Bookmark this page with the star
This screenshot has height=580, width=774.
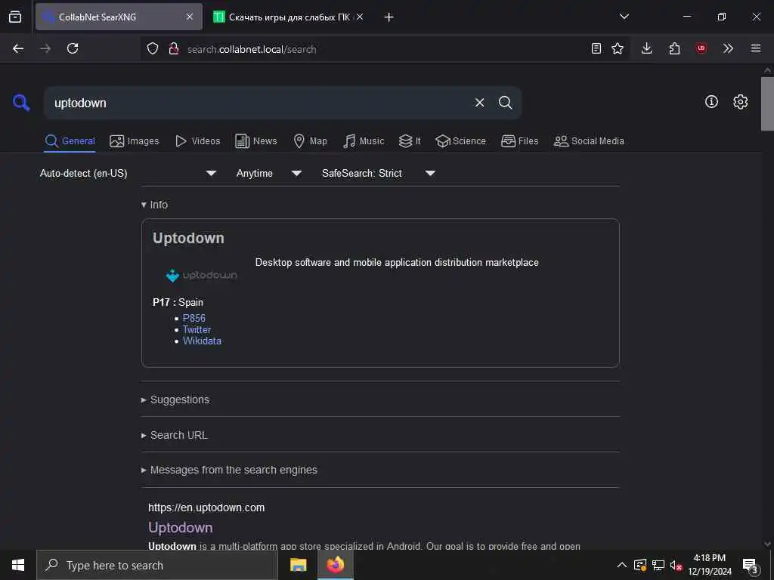tap(618, 48)
